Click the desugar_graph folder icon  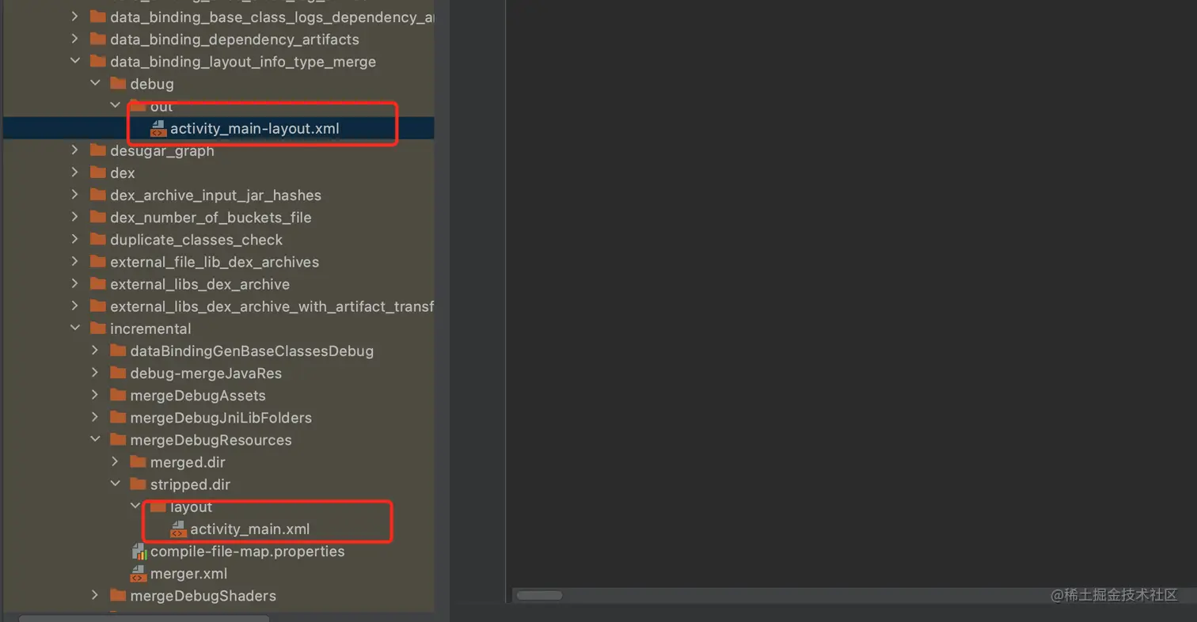pyautogui.click(x=98, y=150)
